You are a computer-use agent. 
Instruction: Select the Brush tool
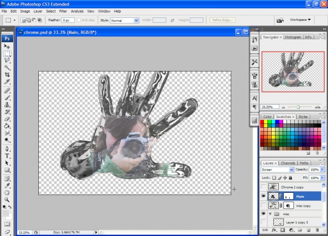(7, 98)
